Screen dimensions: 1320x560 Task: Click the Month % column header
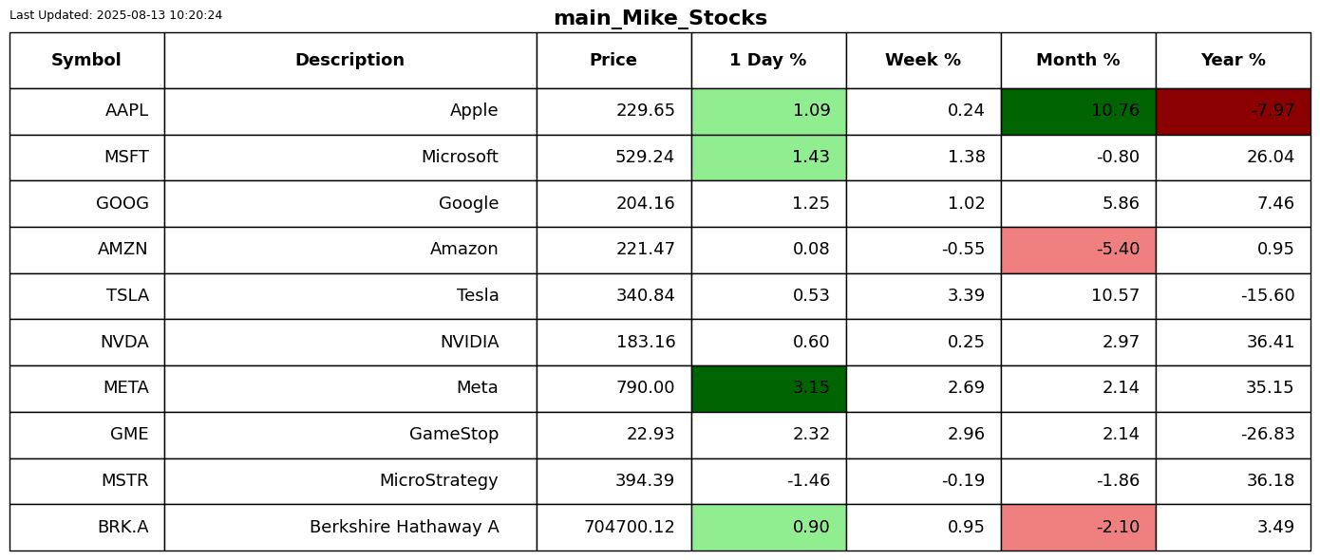click(1078, 61)
